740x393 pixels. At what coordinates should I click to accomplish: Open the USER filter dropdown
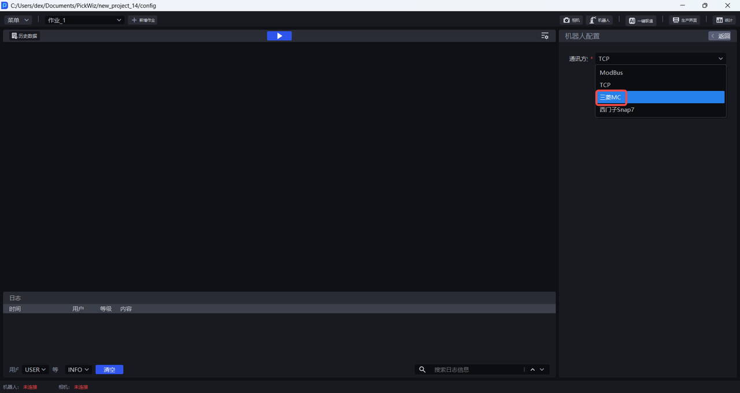pyautogui.click(x=35, y=370)
